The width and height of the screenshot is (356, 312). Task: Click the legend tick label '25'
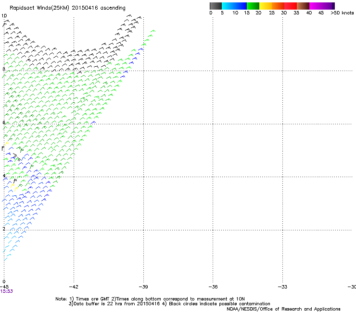coord(272,13)
